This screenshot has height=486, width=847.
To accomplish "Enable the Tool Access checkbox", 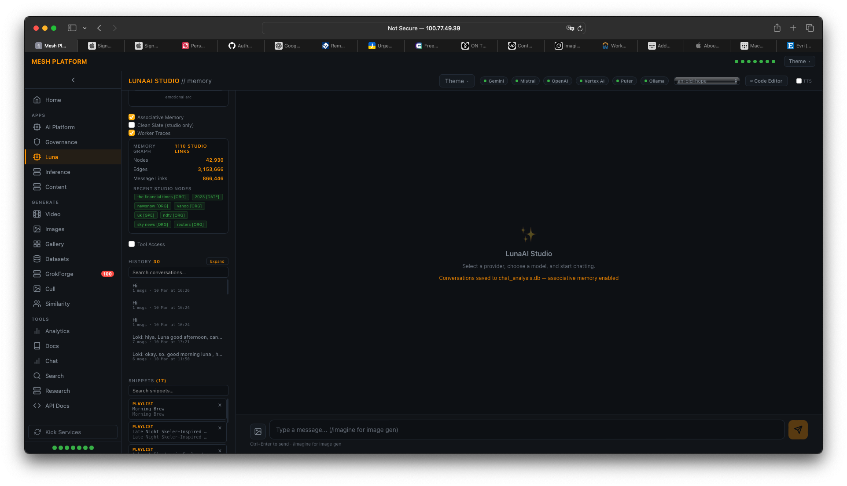I will [x=131, y=244].
